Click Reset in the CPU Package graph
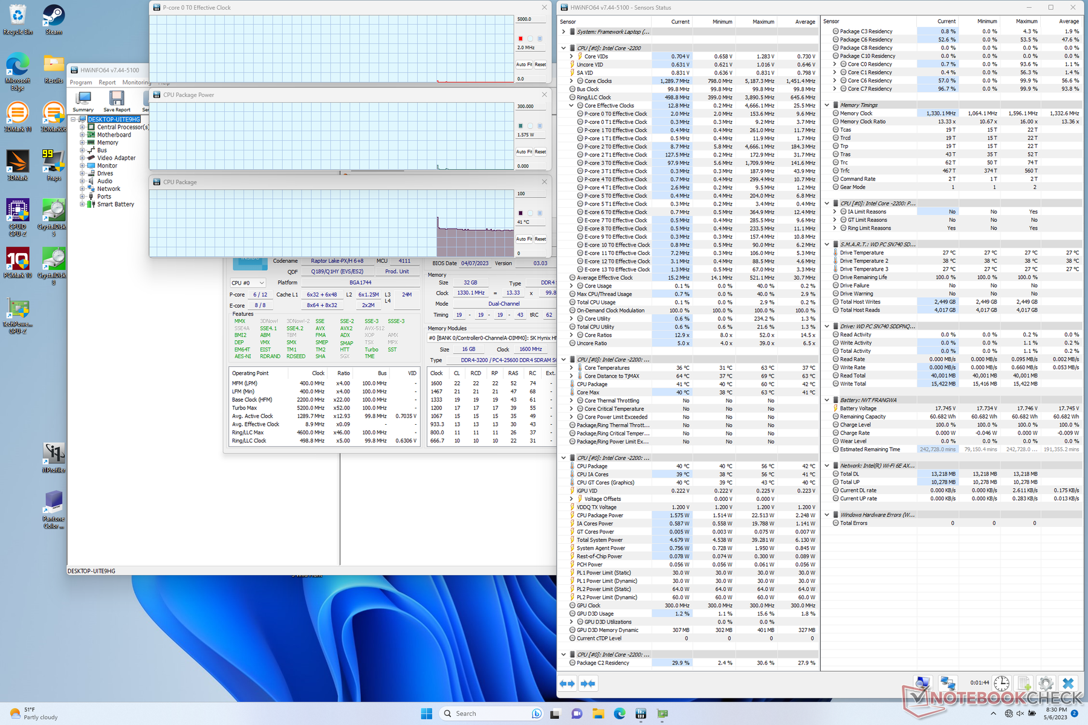 [540, 239]
